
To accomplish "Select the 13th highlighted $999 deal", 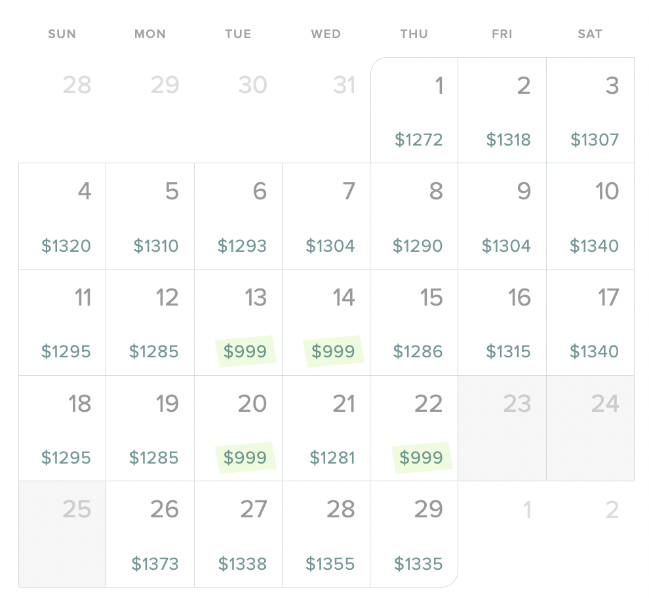I will coord(238,322).
